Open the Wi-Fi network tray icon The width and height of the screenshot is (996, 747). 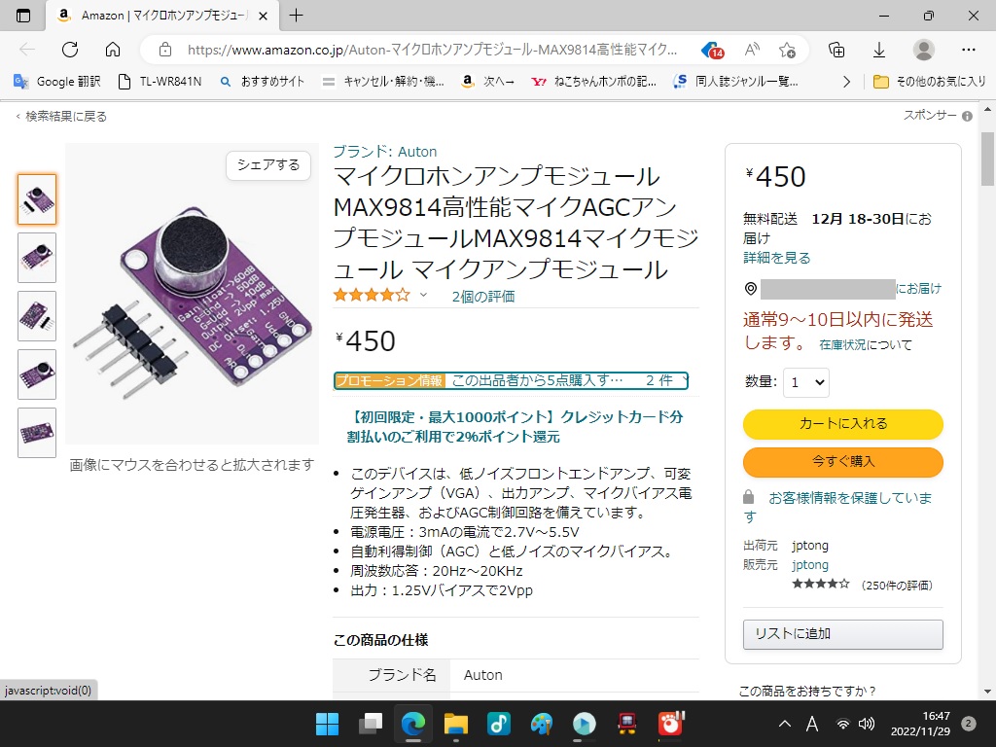(842, 724)
